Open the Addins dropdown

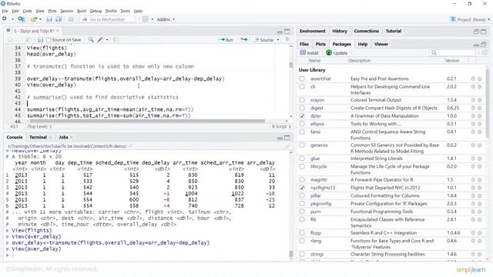tap(166, 19)
